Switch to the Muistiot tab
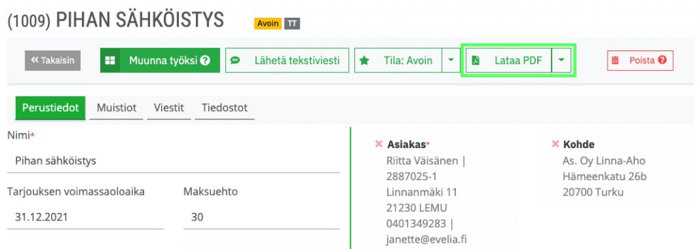The height and width of the screenshot is (249, 699). (x=116, y=108)
